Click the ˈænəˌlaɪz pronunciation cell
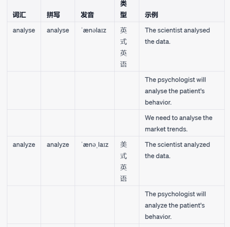 (x=95, y=145)
